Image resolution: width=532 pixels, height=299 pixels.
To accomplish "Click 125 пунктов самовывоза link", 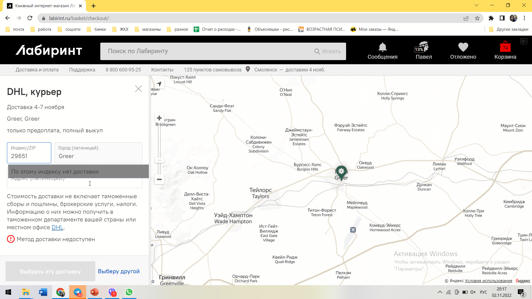I will coord(213,70).
